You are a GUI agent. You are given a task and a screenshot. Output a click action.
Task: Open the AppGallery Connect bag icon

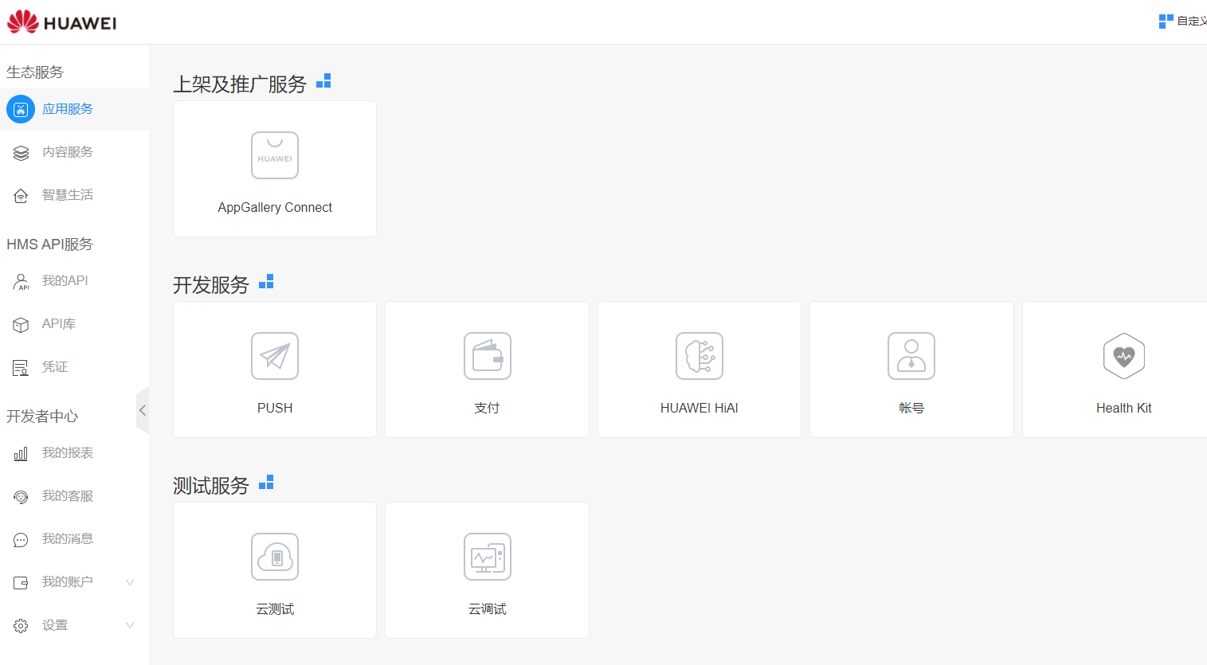point(275,155)
